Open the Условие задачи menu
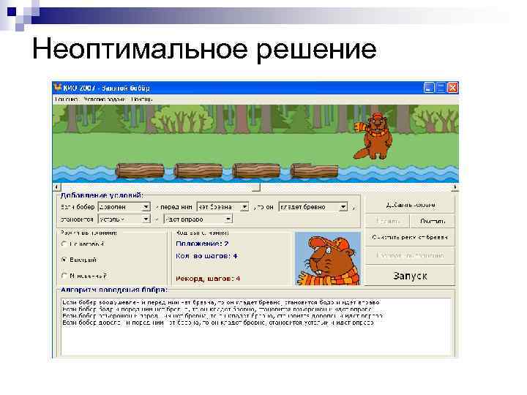 tap(105, 99)
